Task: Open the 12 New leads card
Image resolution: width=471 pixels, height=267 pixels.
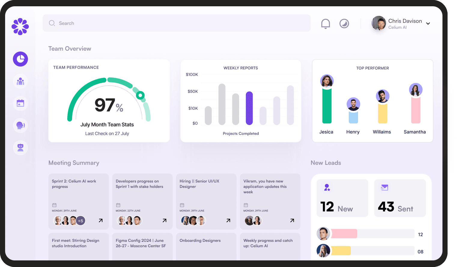Action: [342, 198]
